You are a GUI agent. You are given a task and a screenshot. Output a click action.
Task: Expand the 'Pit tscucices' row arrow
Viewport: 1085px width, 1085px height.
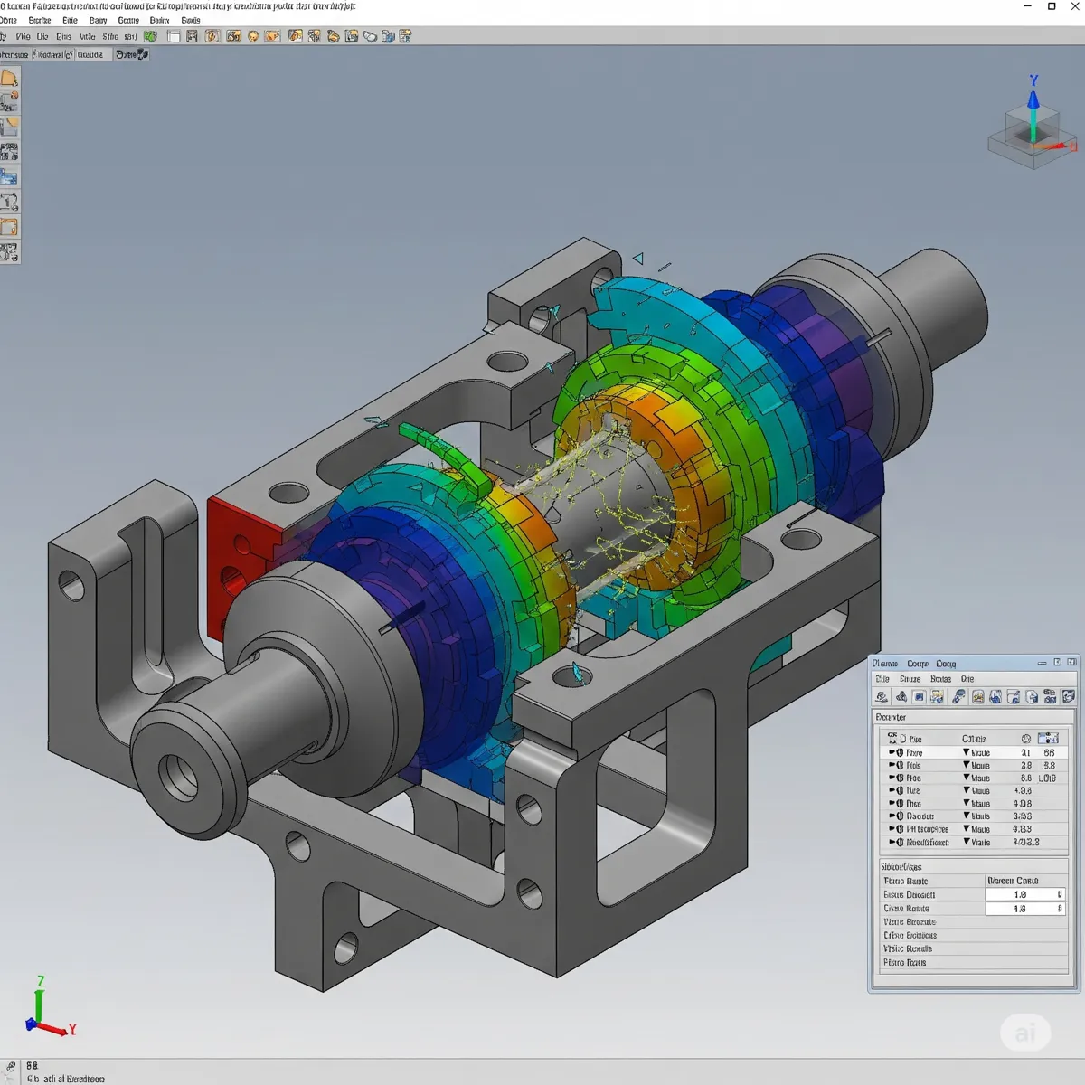tap(892, 829)
